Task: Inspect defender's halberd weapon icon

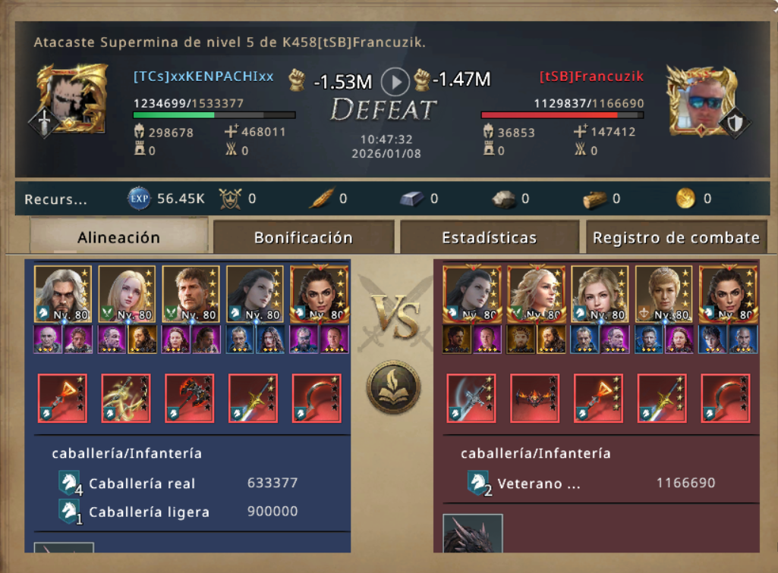Action: [x=471, y=398]
